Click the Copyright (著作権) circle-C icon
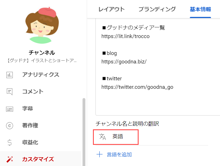This screenshot has width=220, height=166. 10,126
